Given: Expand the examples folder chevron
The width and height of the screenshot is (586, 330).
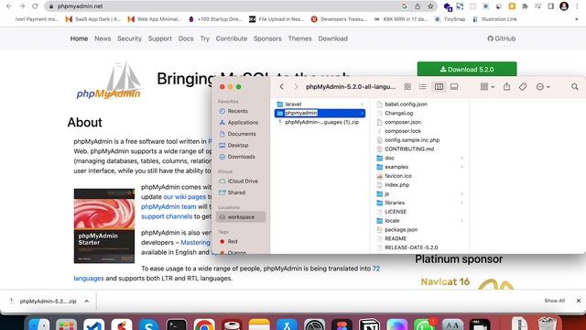Looking at the screenshot, I should [461, 167].
